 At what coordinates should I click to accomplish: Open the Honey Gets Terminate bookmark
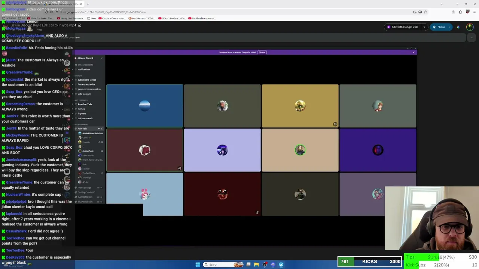pos(71,18)
